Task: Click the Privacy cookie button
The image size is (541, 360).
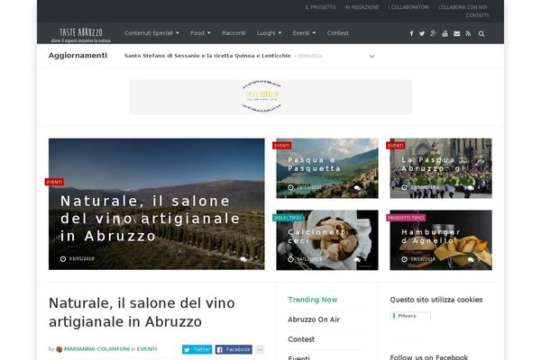Action: click(x=410, y=316)
